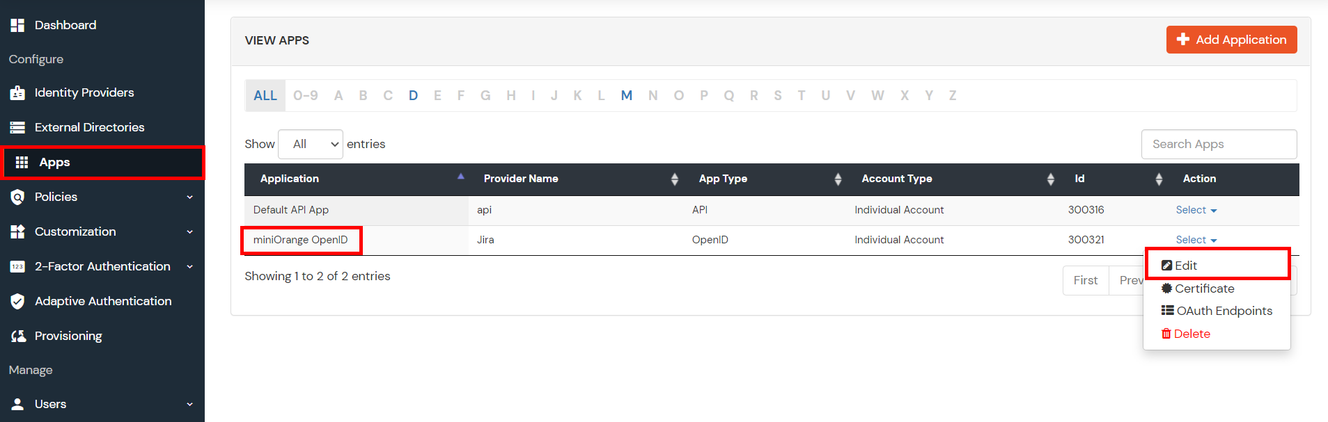
Task: Choose Edit from the action menu
Action: pyautogui.click(x=1185, y=266)
